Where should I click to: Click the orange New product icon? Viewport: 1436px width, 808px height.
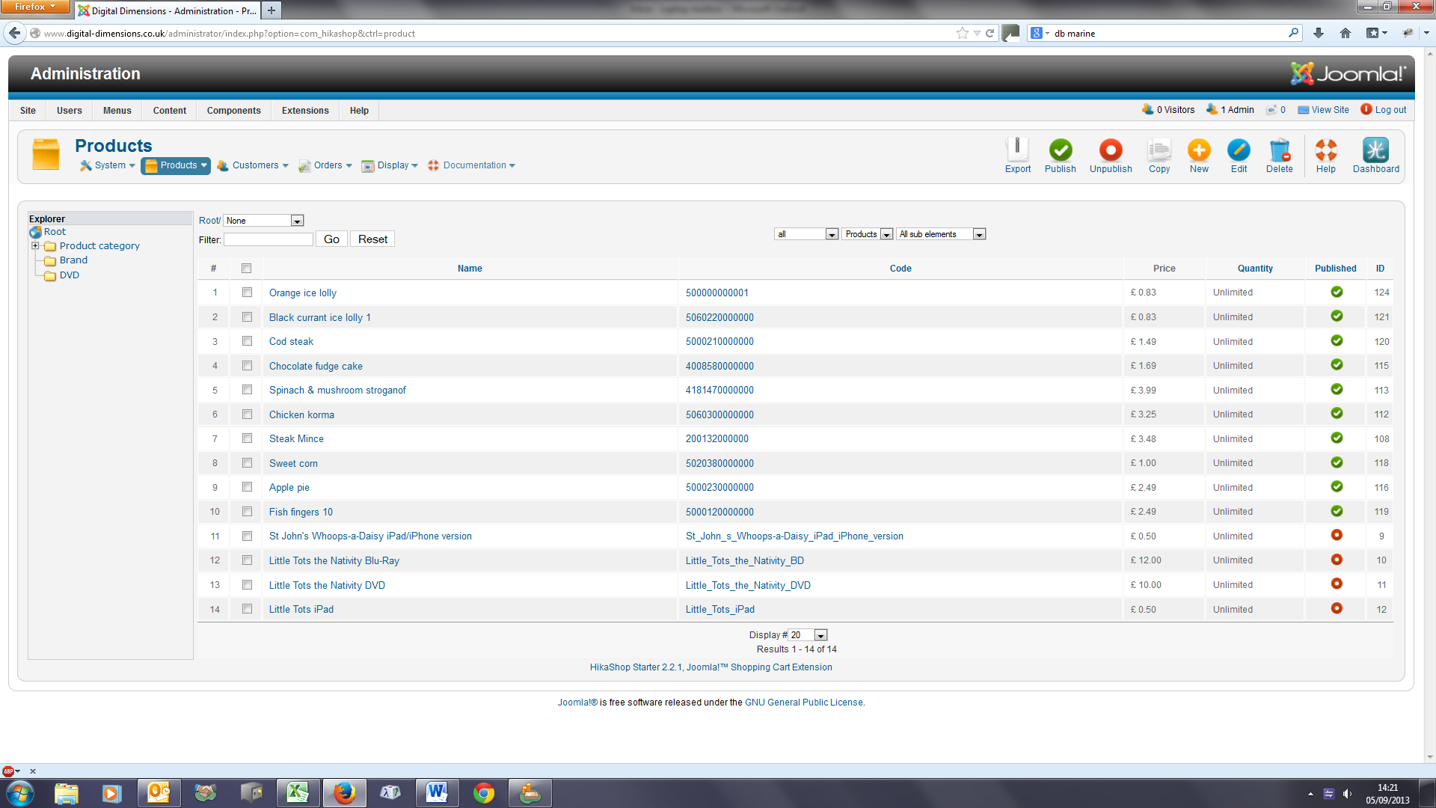(1198, 151)
